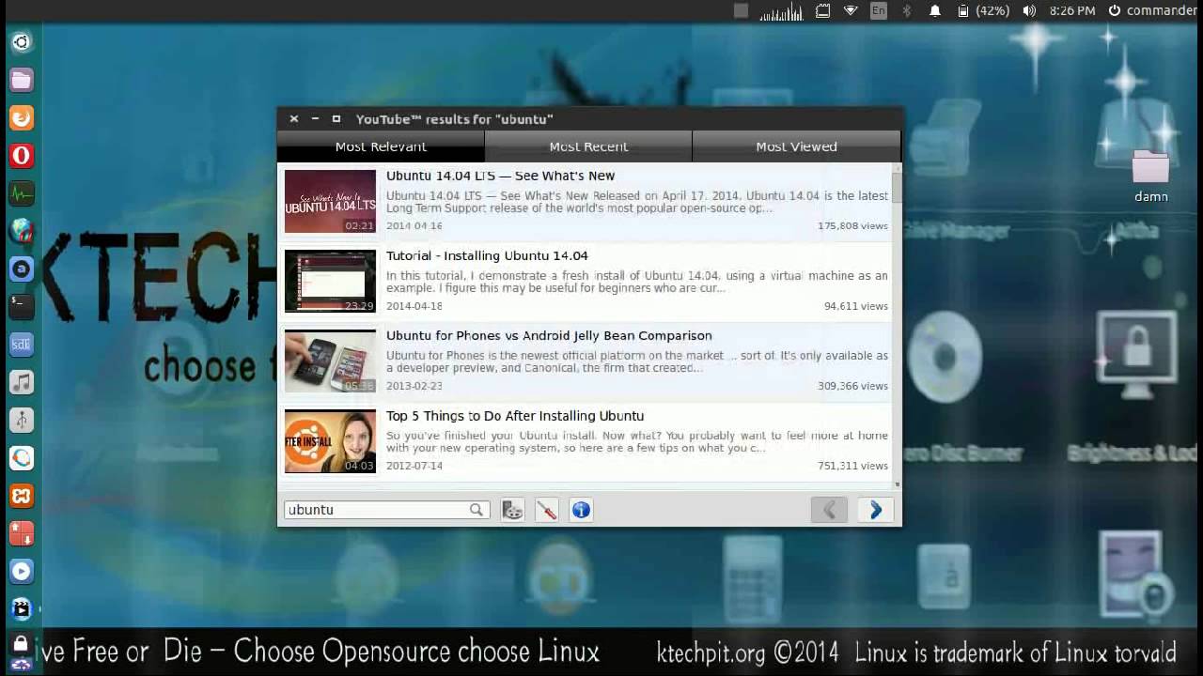
Task: Open the globe application in the dock
Action: tap(21, 231)
